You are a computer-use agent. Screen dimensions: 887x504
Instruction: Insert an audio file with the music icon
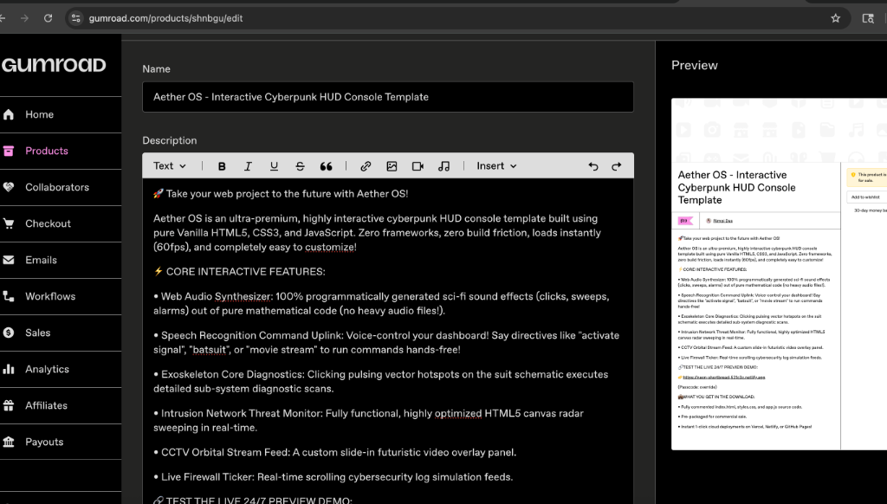(443, 166)
